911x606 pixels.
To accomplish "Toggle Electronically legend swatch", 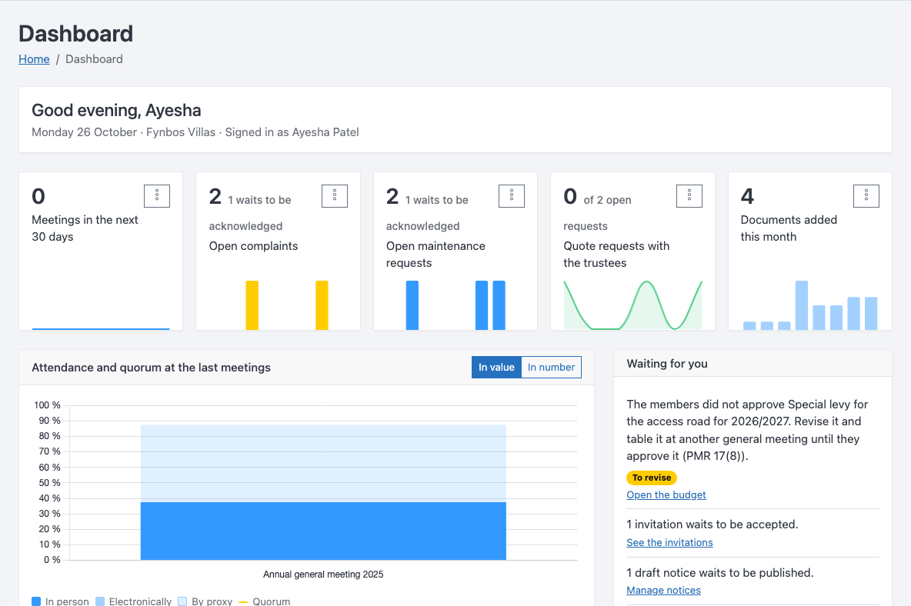I will point(100,601).
